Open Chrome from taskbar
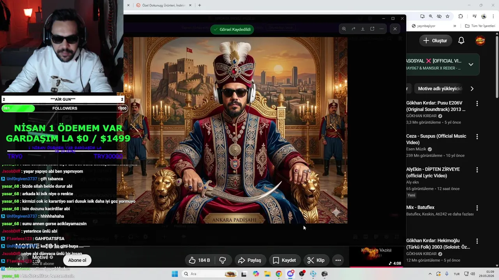 (x=279, y=274)
